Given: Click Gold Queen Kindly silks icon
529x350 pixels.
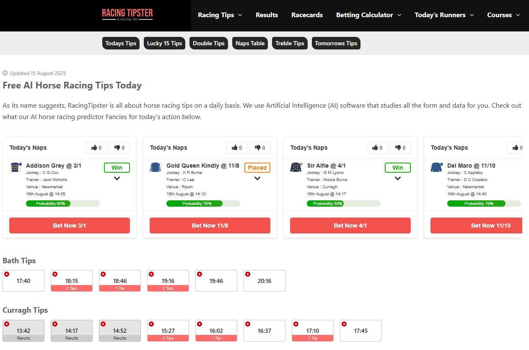Looking at the screenshot, I should pos(156,168).
